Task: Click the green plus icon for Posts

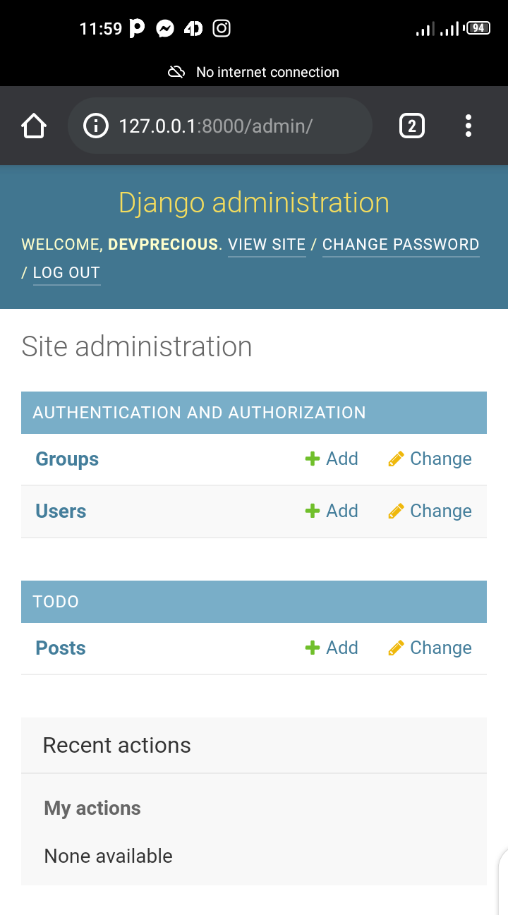Action: (x=312, y=648)
